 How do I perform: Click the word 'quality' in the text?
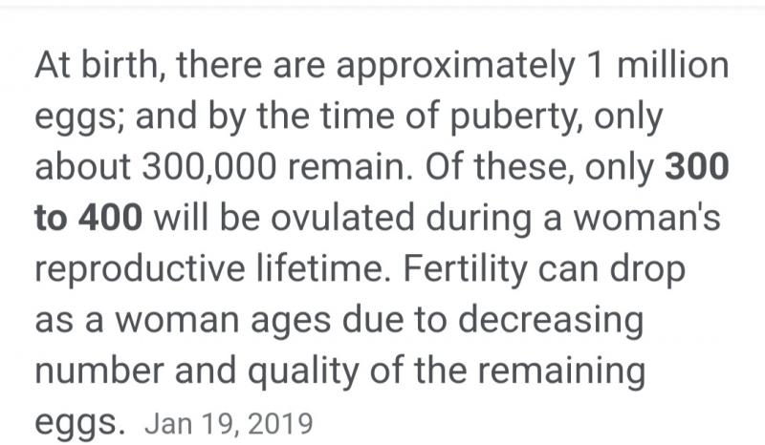click(x=302, y=371)
